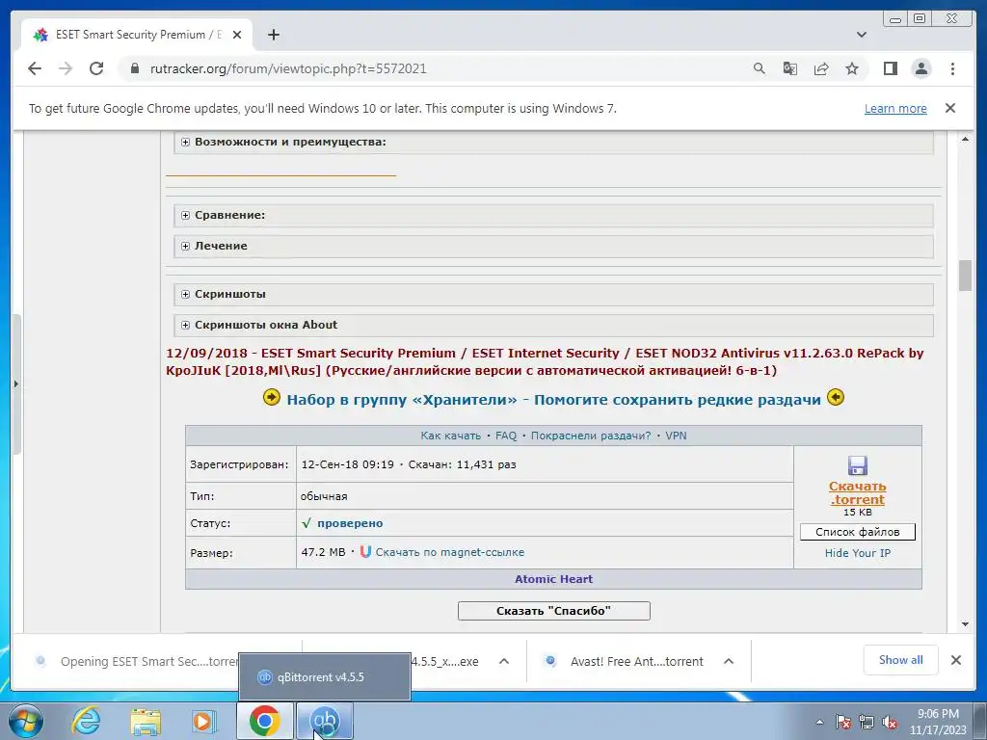Click проверено status link

(x=350, y=523)
